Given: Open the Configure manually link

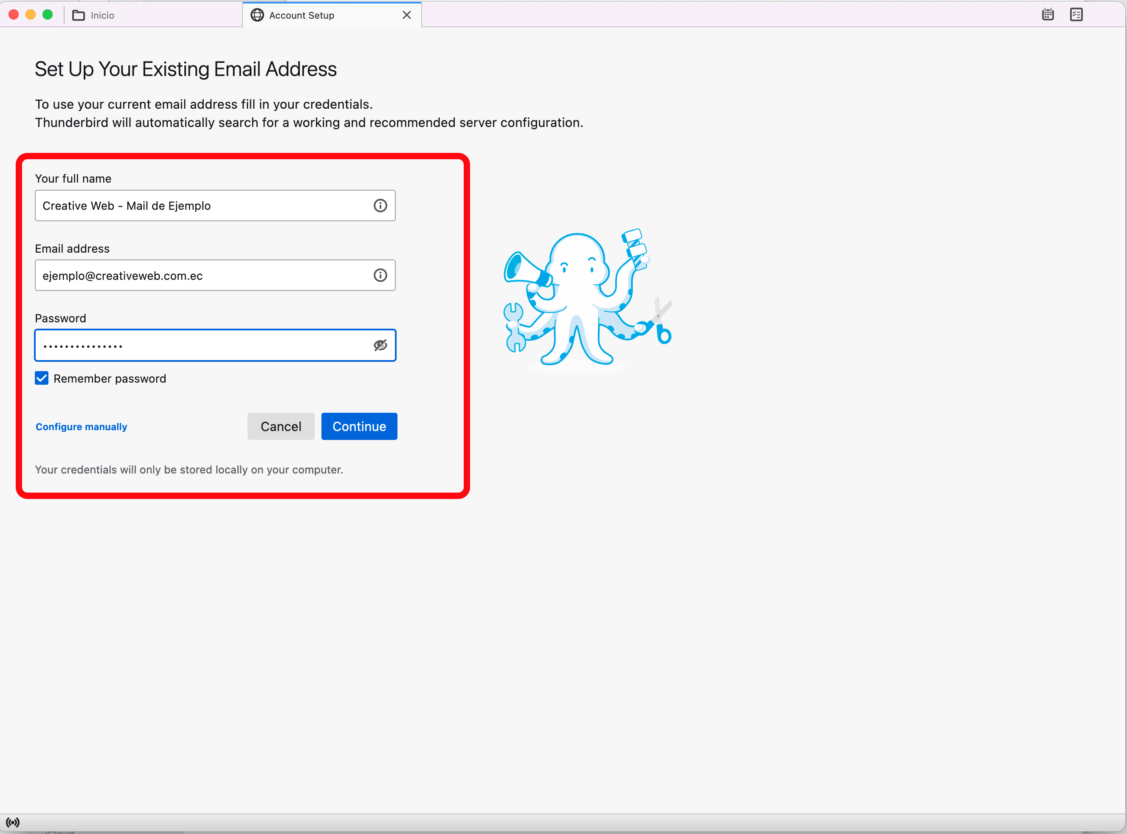Looking at the screenshot, I should click(x=81, y=427).
